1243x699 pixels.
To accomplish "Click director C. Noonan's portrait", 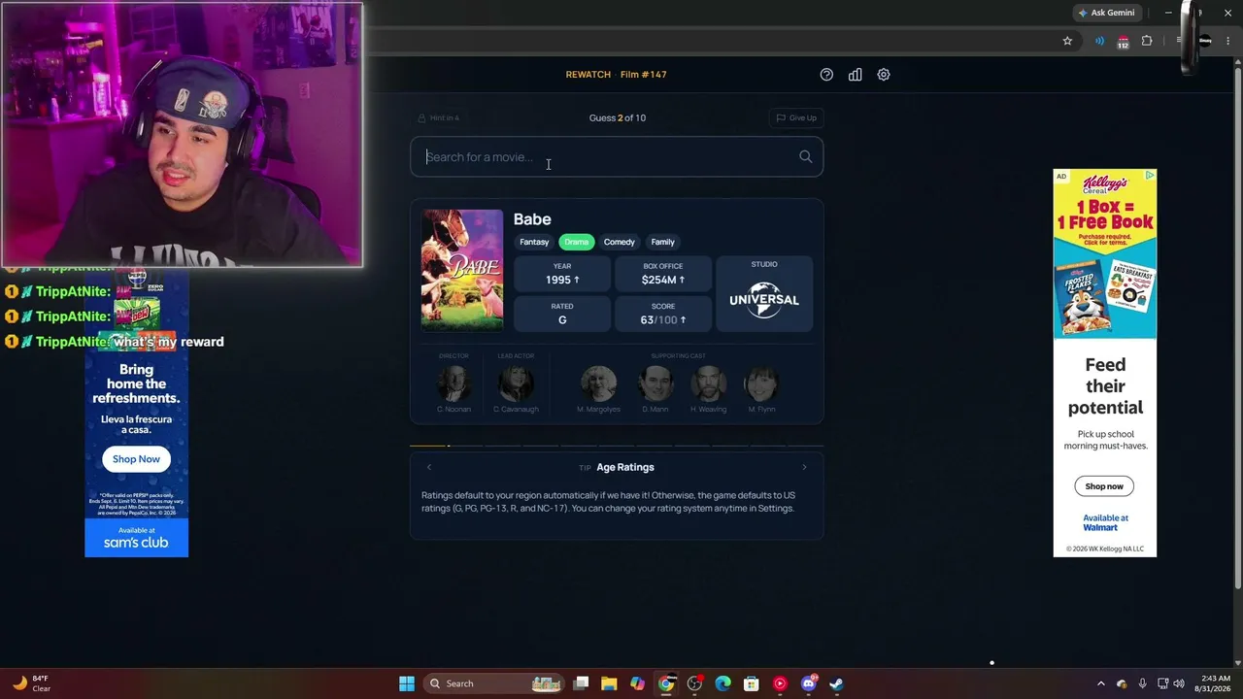I will 454,383.
